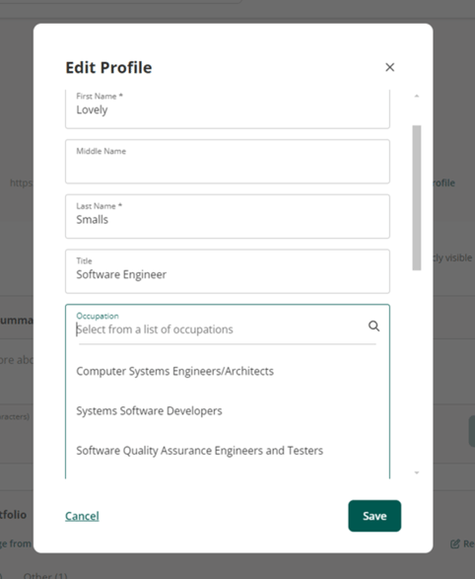This screenshot has width=475, height=579.
Task: Choose Systems Software Developers from list
Action: tap(149, 411)
